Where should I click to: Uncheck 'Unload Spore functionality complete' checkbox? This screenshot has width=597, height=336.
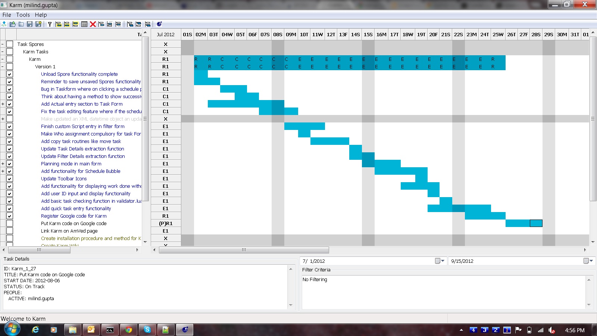point(10,74)
